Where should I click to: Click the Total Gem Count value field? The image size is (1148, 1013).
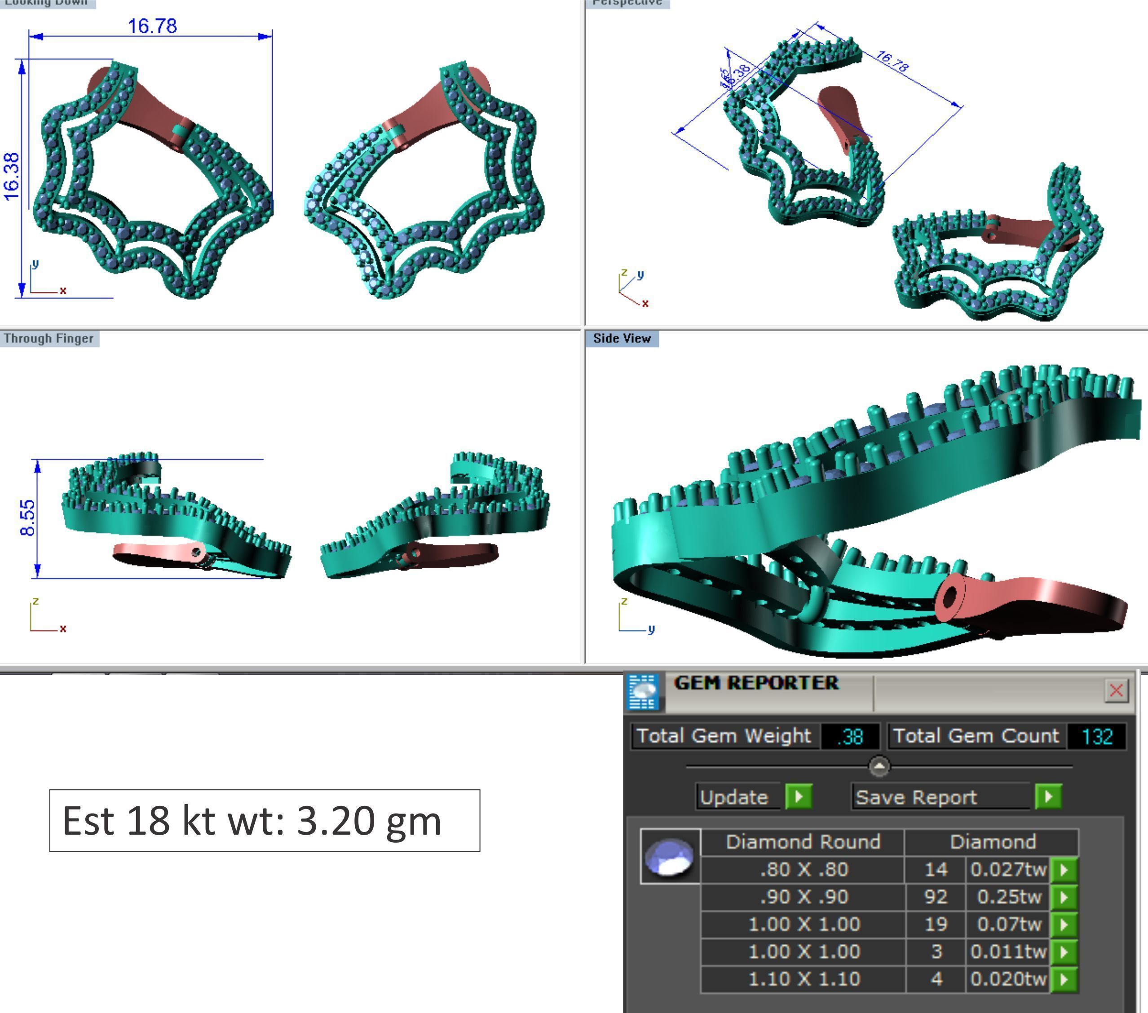pyautogui.click(x=1096, y=736)
